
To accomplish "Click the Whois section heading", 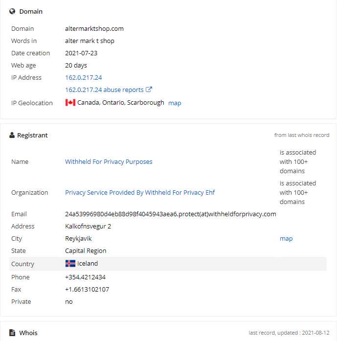I will (x=28, y=333).
